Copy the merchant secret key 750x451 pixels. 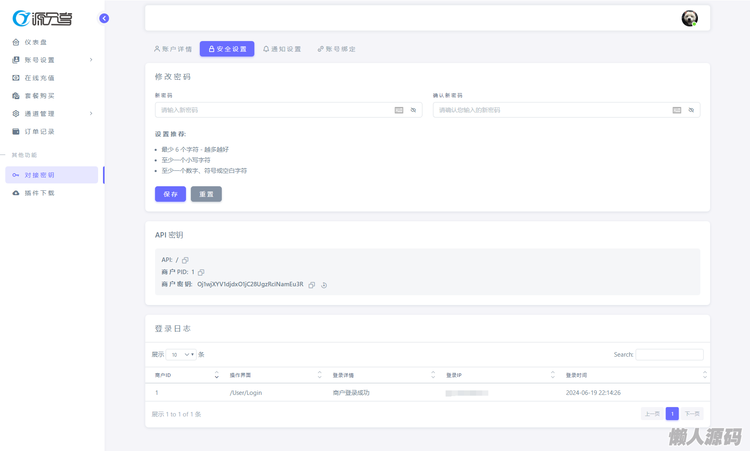point(312,285)
